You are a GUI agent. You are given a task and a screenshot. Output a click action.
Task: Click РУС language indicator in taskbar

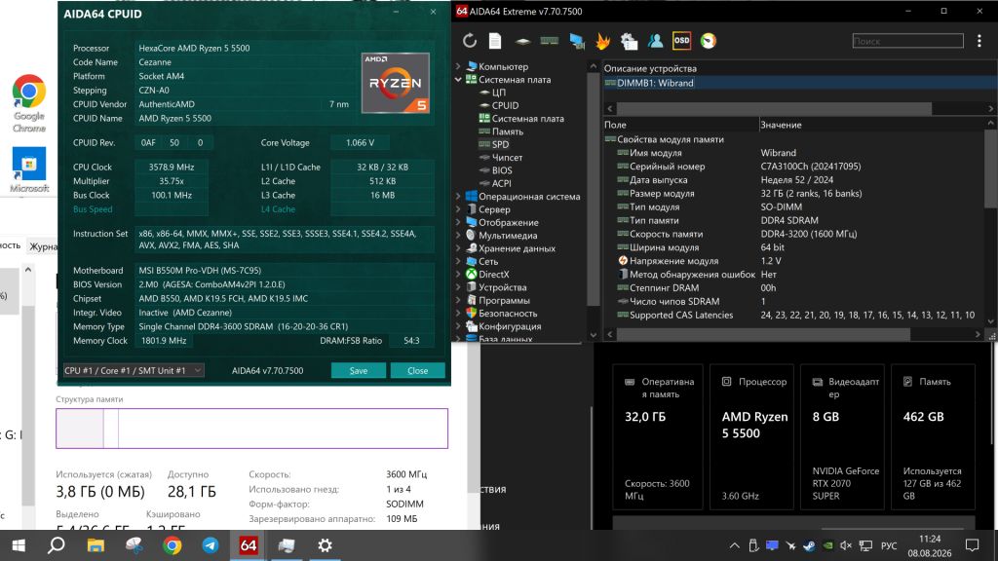pyautogui.click(x=889, y=545)
